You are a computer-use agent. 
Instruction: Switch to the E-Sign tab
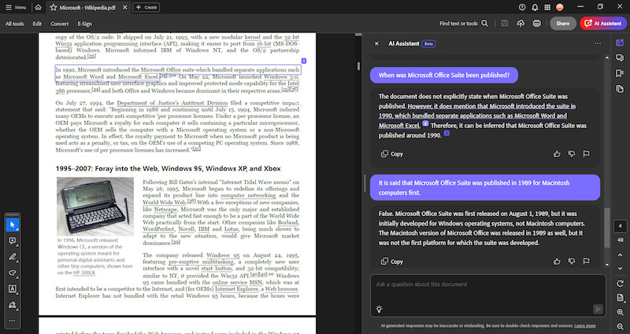pyautogui.click(x=84, y=24)
